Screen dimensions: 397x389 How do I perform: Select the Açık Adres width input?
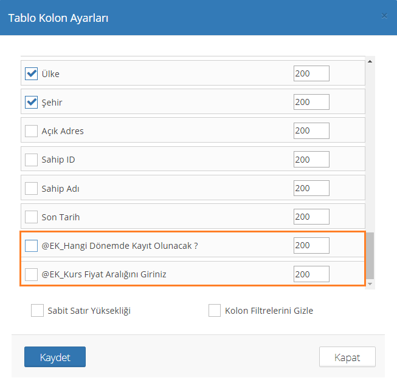(x=311, y=130)
